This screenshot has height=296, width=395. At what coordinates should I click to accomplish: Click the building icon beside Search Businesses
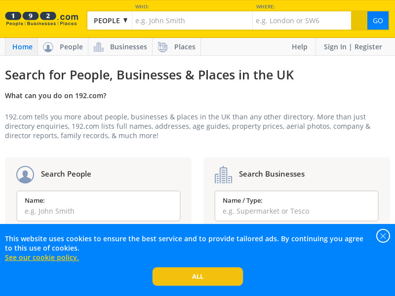223,174
